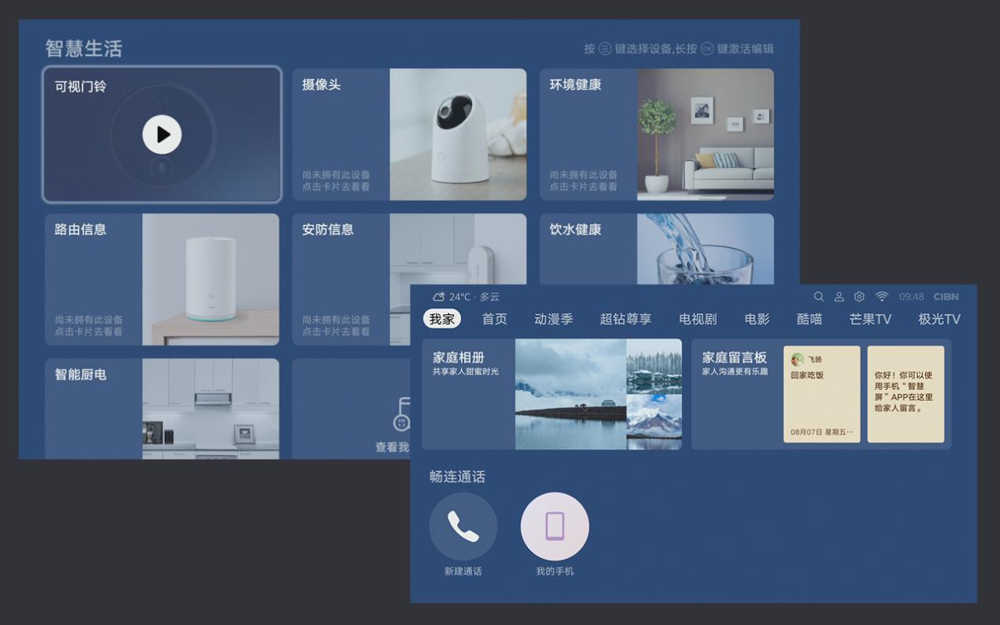Open the 动漫季 tab
Image resolution: width=1000 pixels, height=625 pixels.
pyautogui.click(x=553, y=319)
